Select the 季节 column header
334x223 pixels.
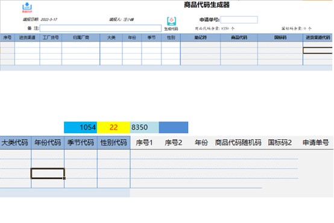[151, 37]
